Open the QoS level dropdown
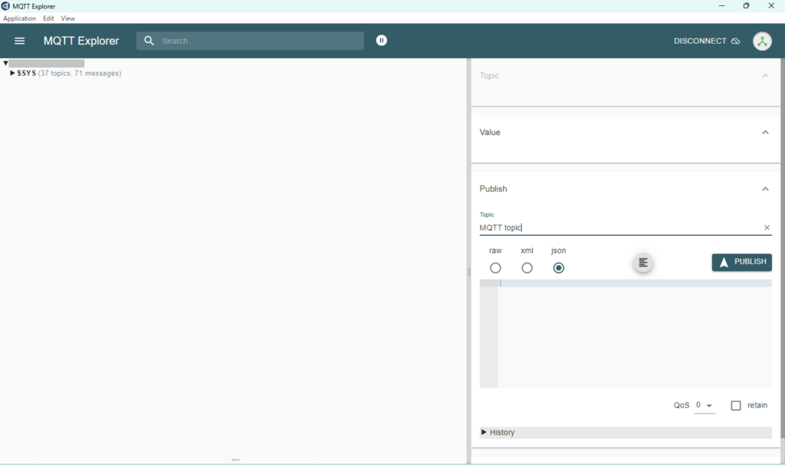This screenshot has width=785, height=465. [x=705, y=405]
